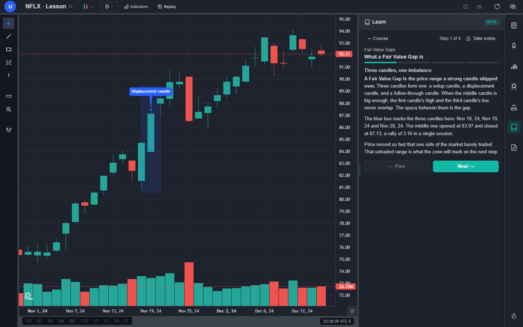The height and width of the screenshot is (327, 523).
Task: Click the 95.00 price axis label
Action: tap(344, 19)
